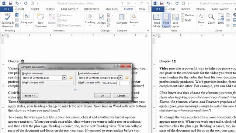Set zoom to 100% in right window
This screenshot has height=133, width=236.
221,19
